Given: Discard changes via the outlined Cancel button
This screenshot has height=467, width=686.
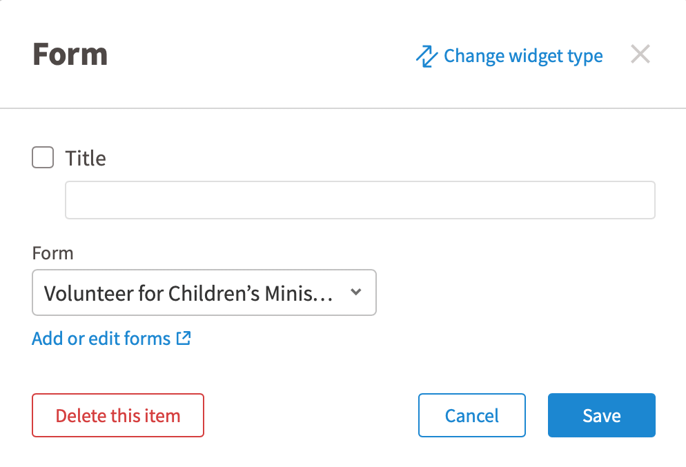Looking at the screenshot, I should (x=471, y=415).
